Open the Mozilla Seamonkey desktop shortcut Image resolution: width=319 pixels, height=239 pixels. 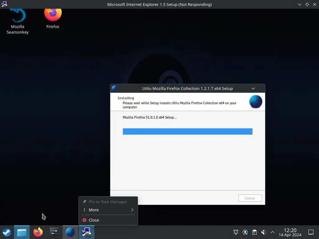[x=17, y=21]
